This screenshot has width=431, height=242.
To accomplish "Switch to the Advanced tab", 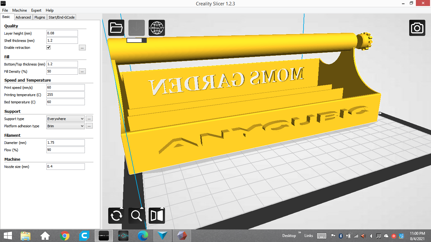I will (x=23, y=17).
